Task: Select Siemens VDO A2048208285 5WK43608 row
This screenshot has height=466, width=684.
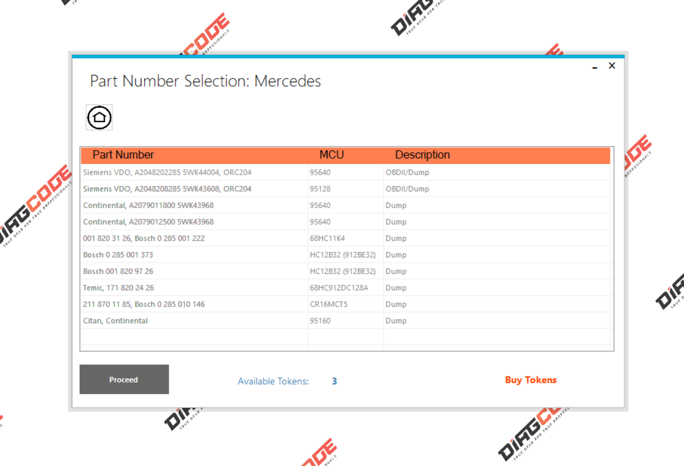Action: (346, 189)
